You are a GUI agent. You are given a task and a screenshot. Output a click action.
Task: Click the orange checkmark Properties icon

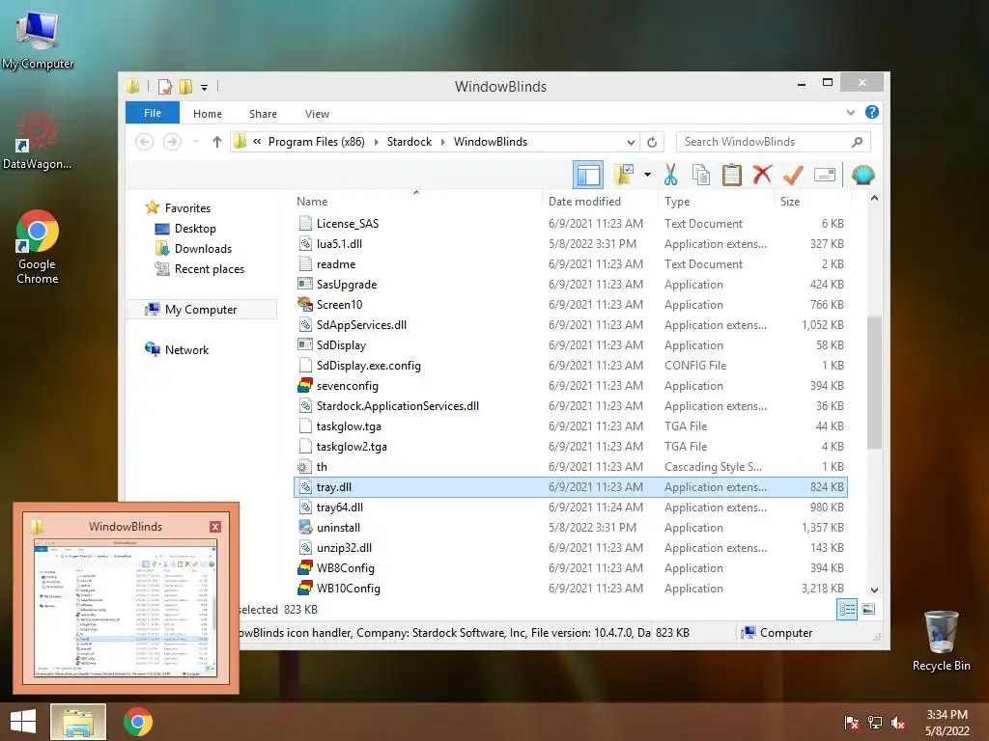[793, 175]
